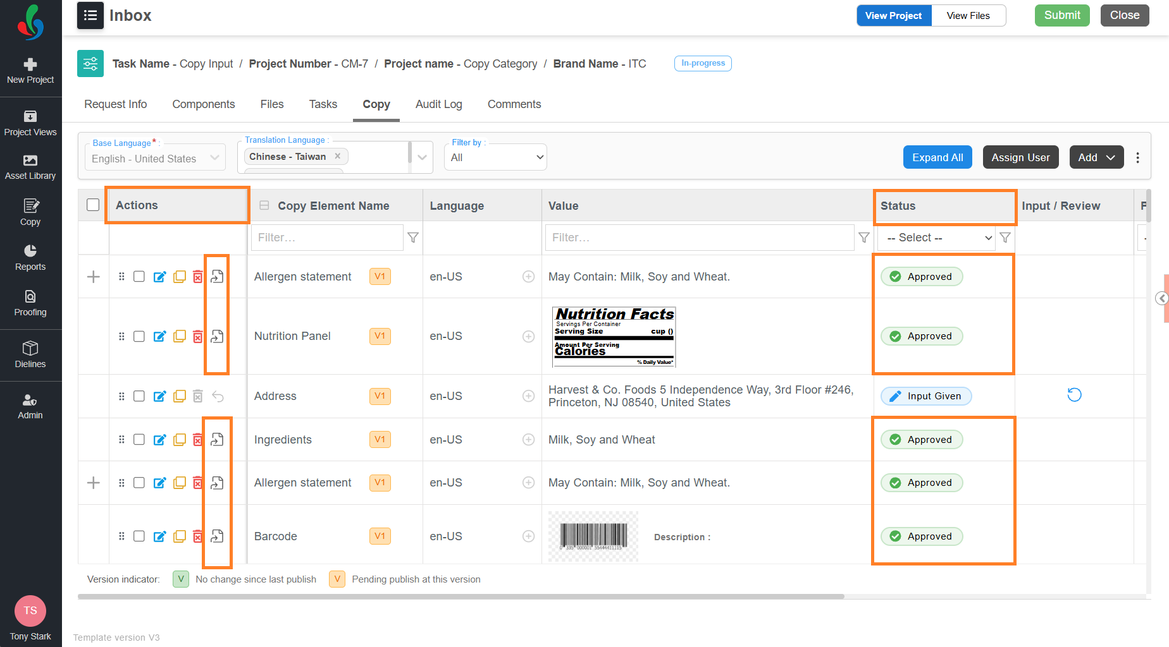The height and width of the screenshot is (647, 1169).
Task: Click the green Submit button
Action: (x=1062, y=15)
